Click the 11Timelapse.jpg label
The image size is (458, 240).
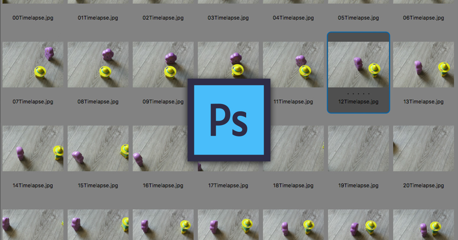pos(293,102)
